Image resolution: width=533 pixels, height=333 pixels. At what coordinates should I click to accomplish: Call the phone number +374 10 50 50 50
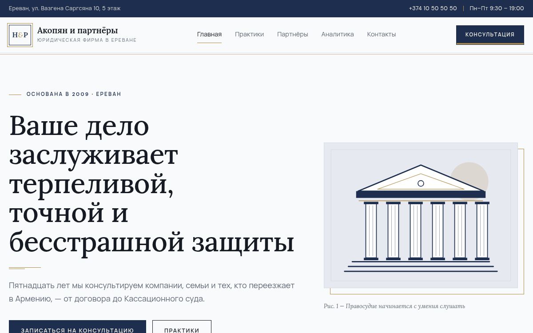pos(433,8)
